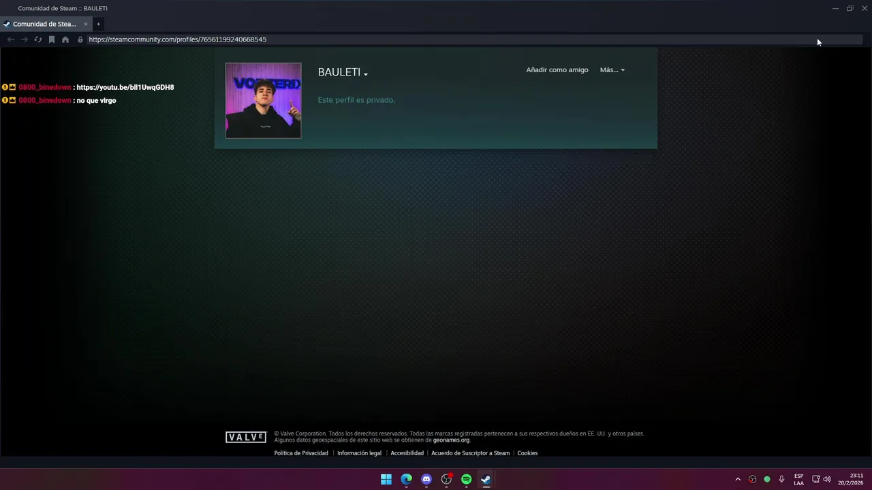This screenshot has height=490, width=872.
Task: Click 'Este perfil es privado.' text
Action: coord(356,100)
